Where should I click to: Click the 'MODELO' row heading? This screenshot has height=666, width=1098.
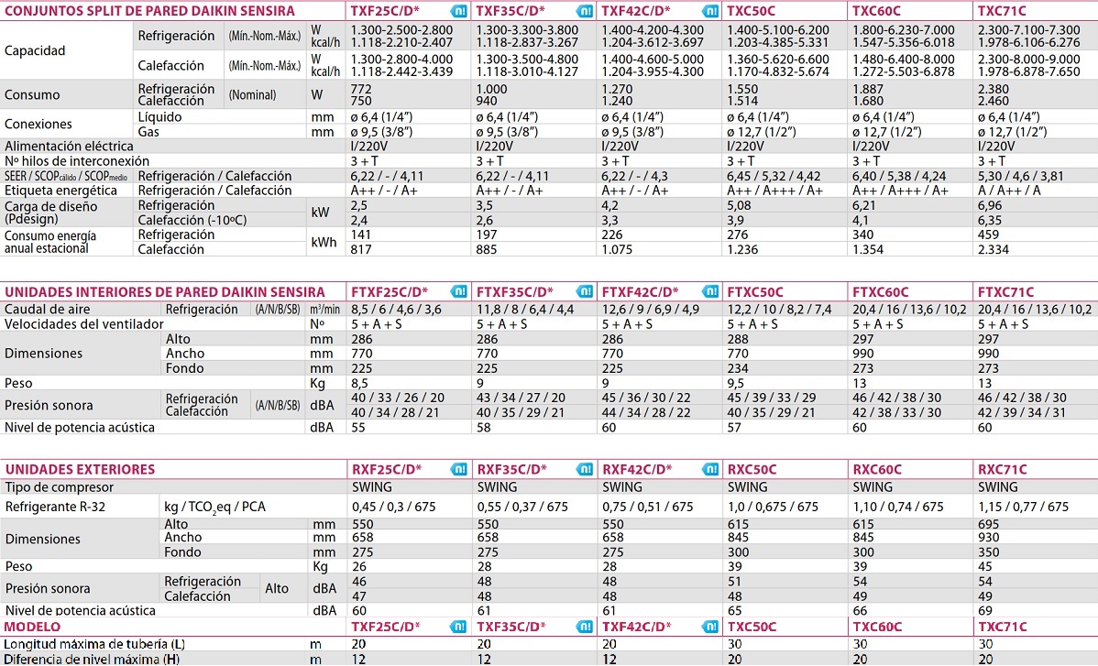(x=32, y=627)
